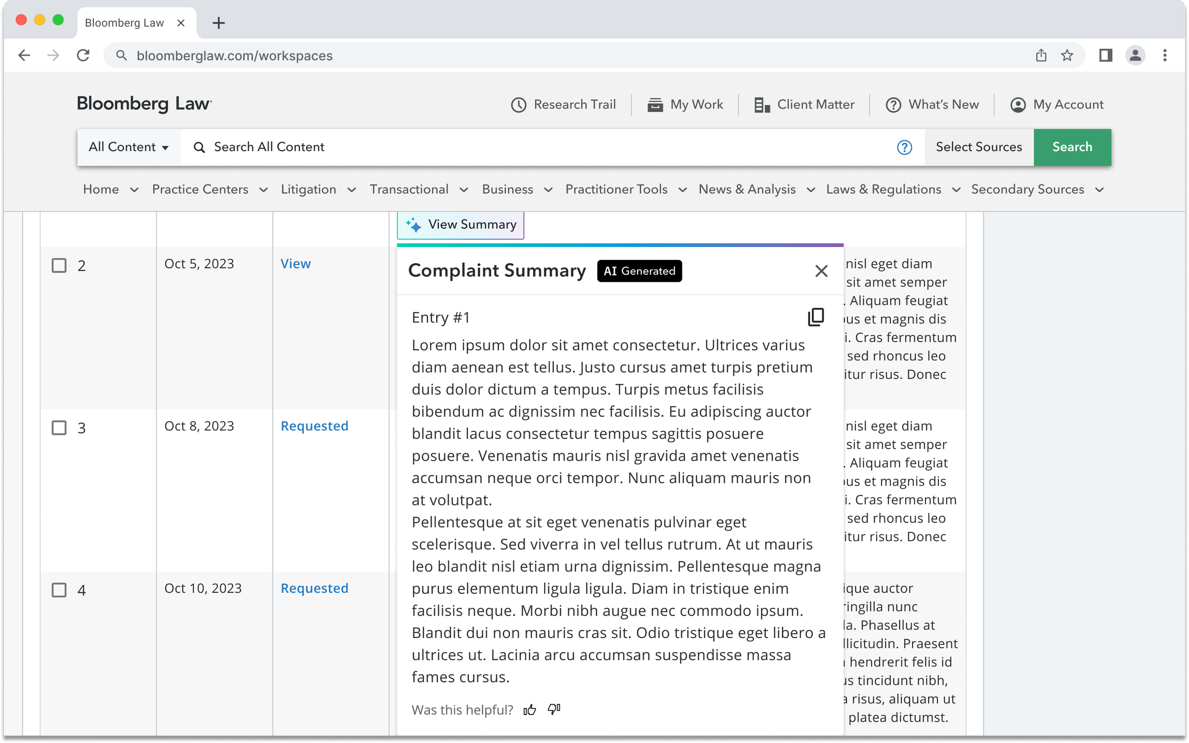The width and height of the screenshot is (1189, 743).
Task: Click the View link dated Oct 5, 2023
Action: 296,263
